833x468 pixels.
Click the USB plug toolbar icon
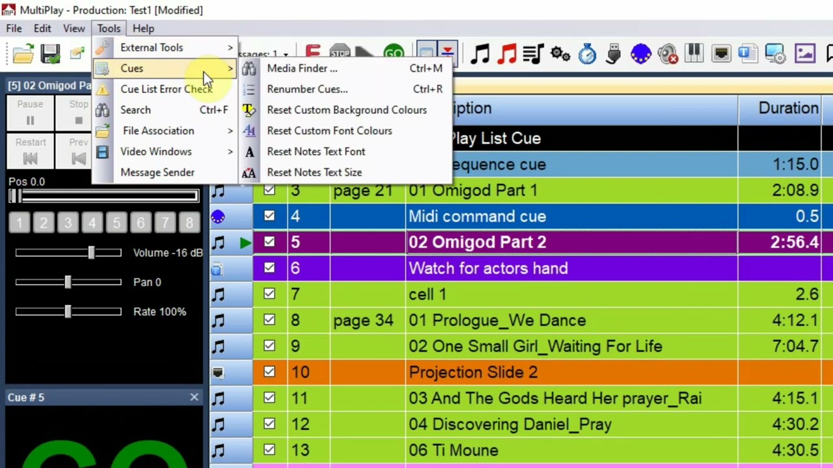pos(613,54)
